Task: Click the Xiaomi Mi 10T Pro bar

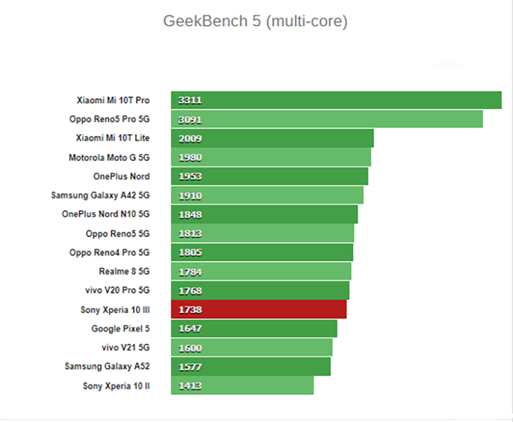Action: pos(336,100)
